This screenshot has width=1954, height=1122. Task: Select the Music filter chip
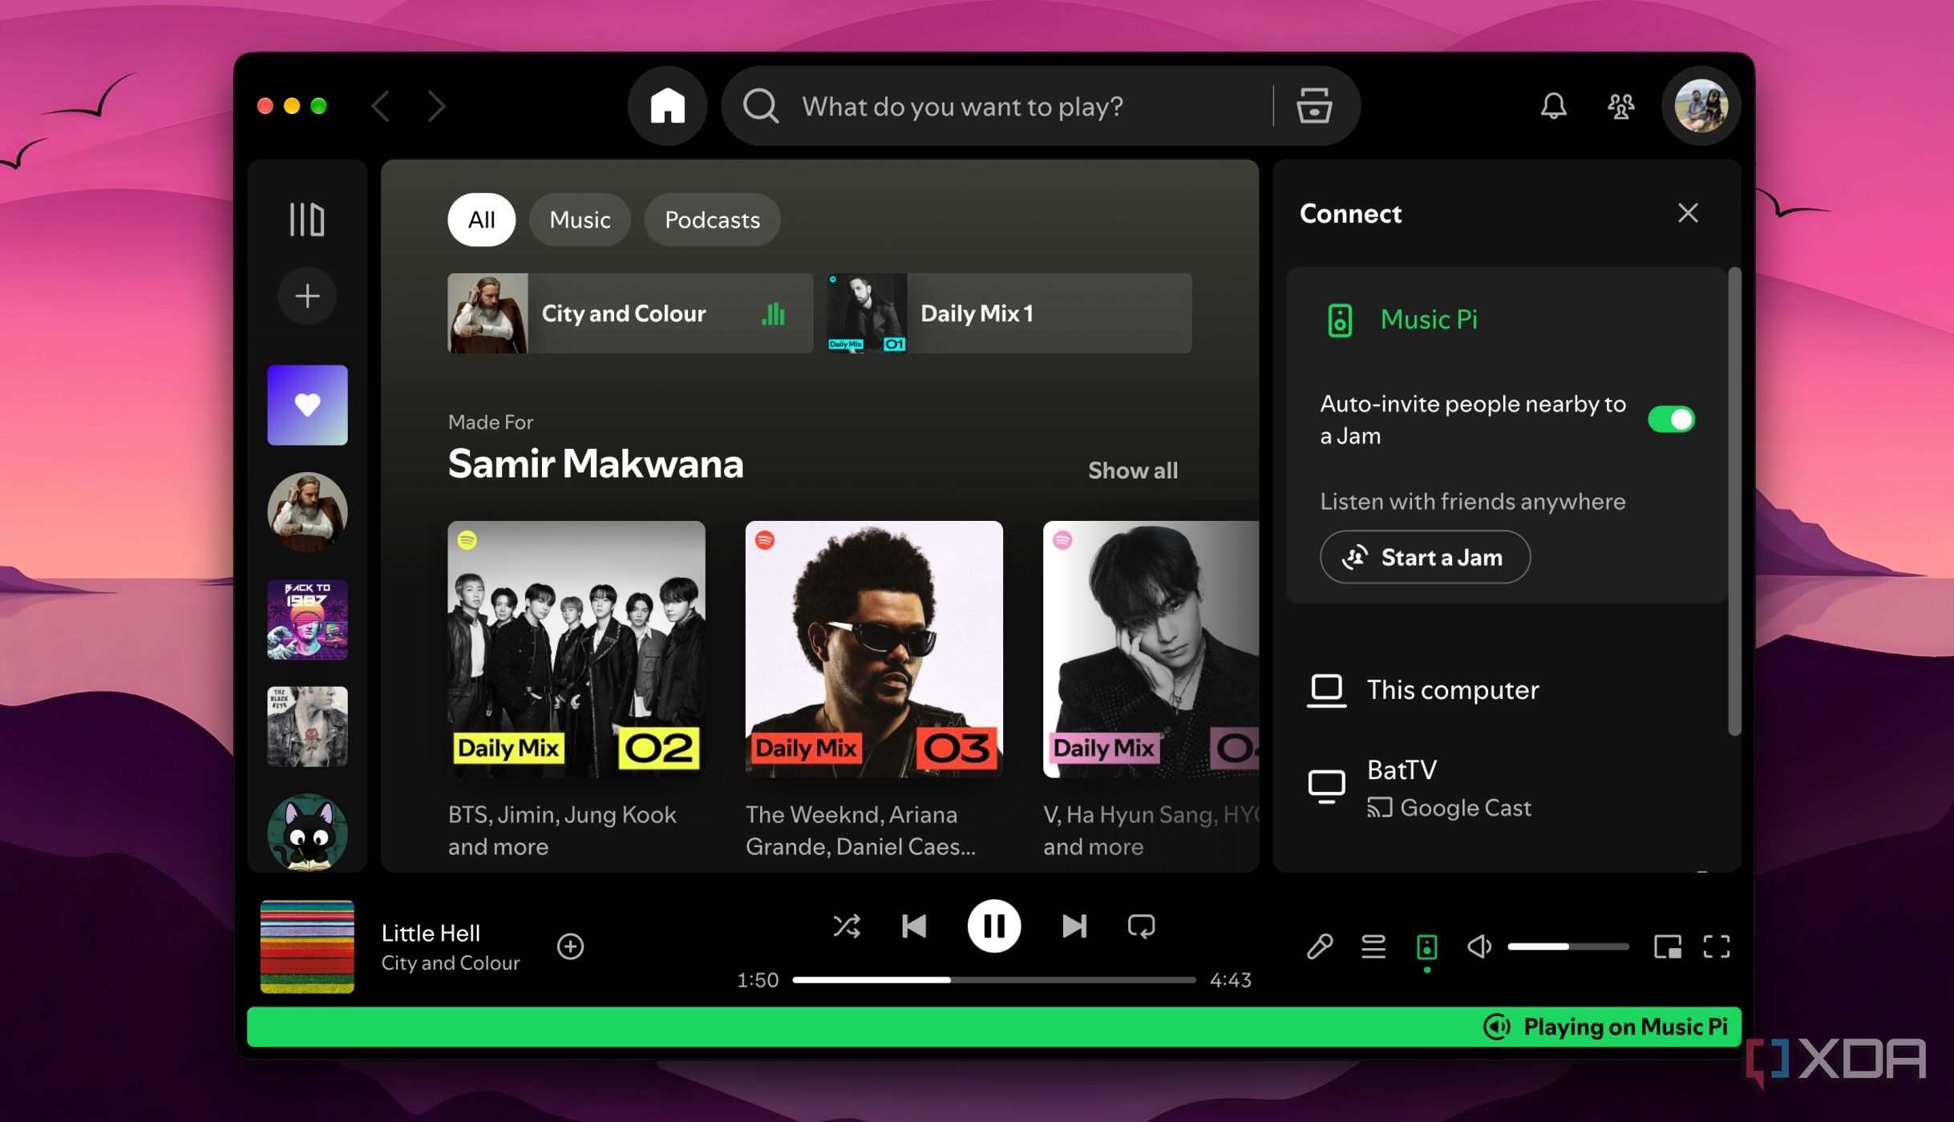(x=580, y=220)
